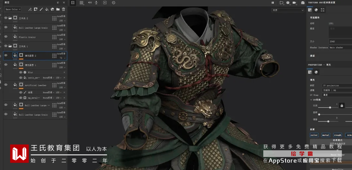Screen dimensions: 352x170
Task: Click the 偏移 offset slider handle
Action: point(328,121)
